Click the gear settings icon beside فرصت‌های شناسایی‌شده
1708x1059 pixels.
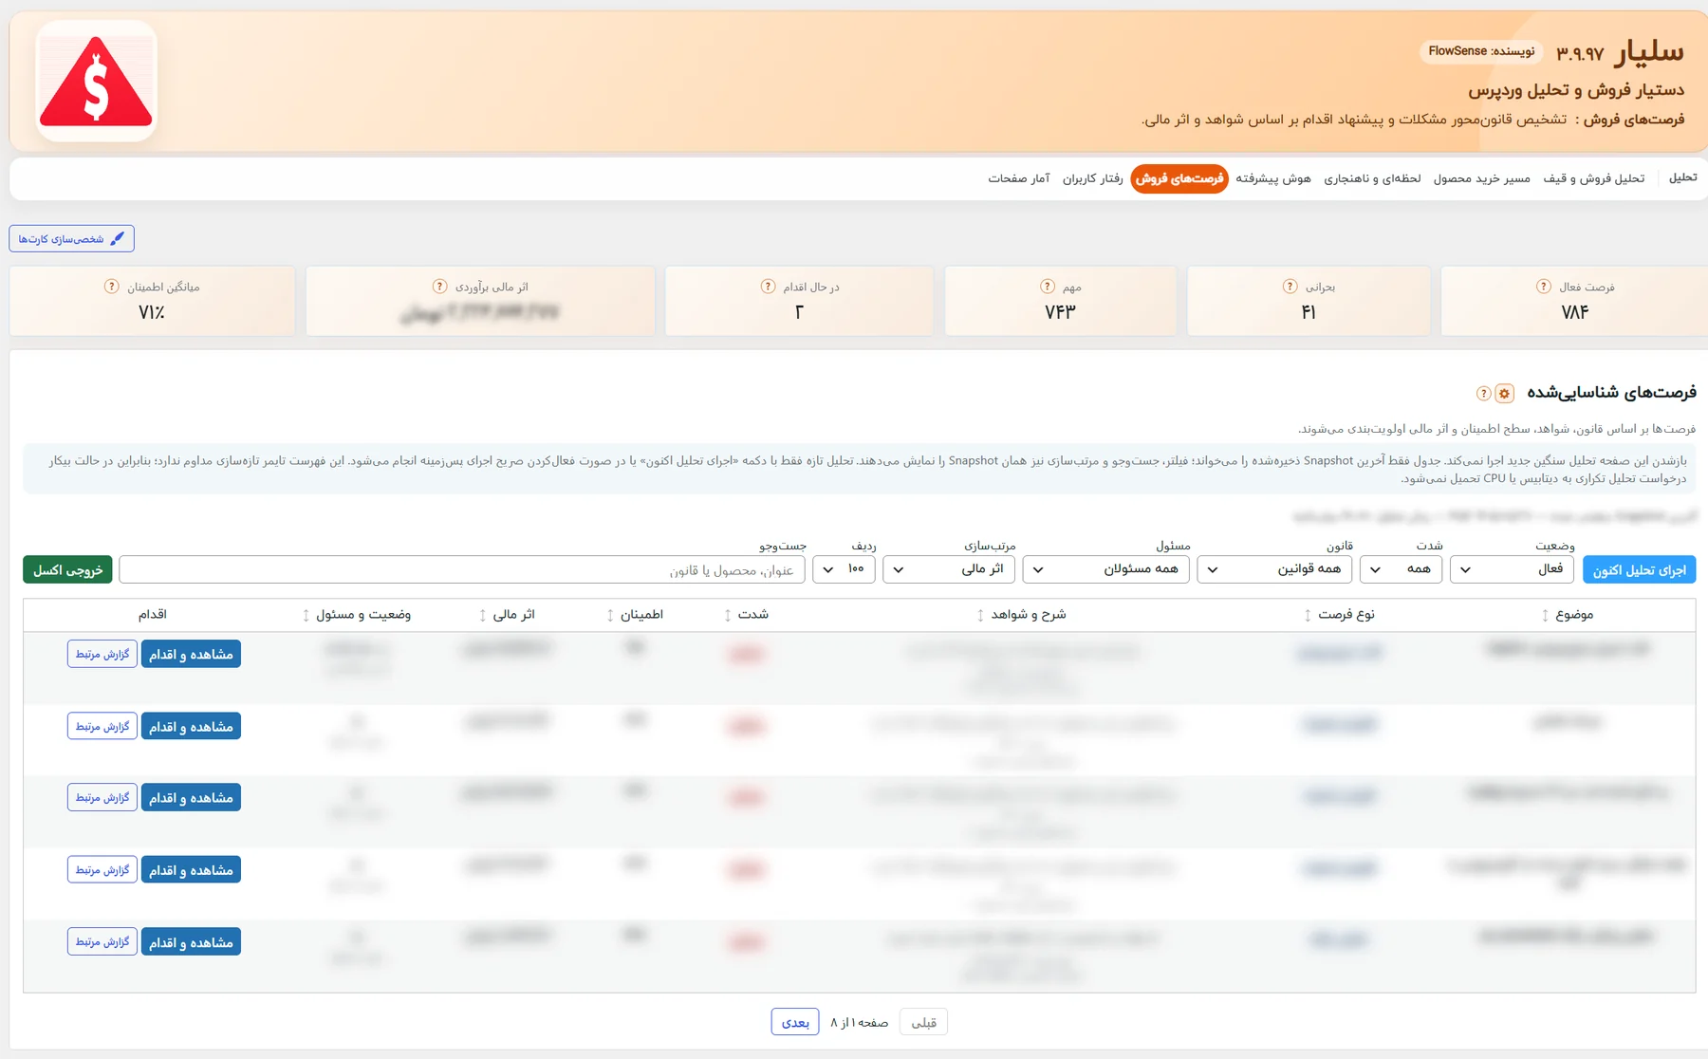tap(1504, 393)
